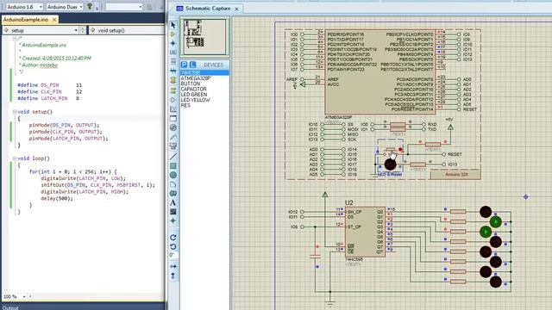
Task: Select the 2D marker tool
Action: click(x=172, y=220)
